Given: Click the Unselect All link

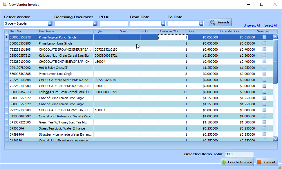Looking at the screenshot, I should click(x=252, y=25).
